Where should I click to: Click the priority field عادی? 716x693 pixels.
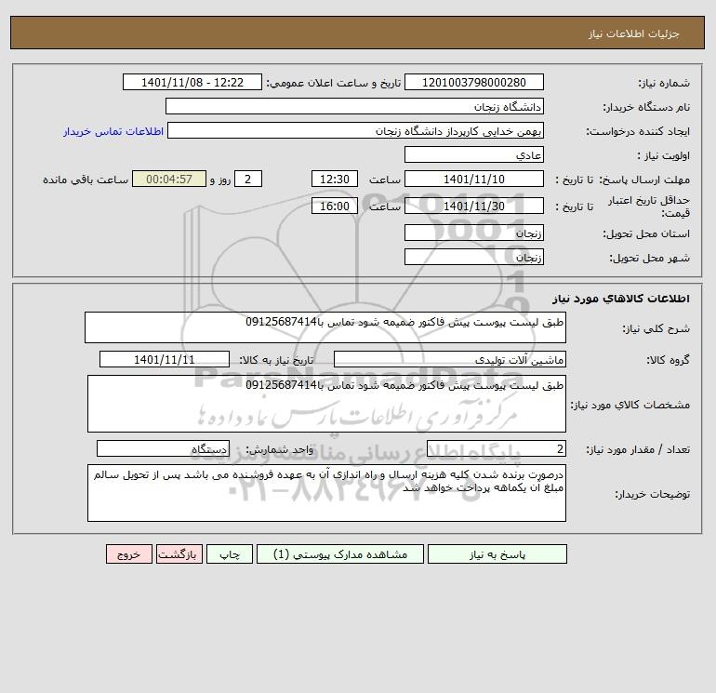(474, 154)
